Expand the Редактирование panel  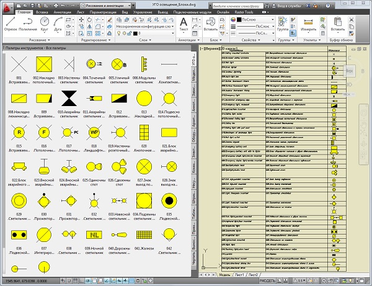click(x=94, y=40)
